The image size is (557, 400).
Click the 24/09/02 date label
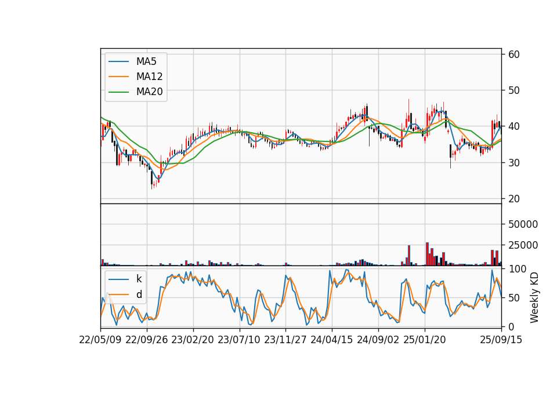pos(378,340)
